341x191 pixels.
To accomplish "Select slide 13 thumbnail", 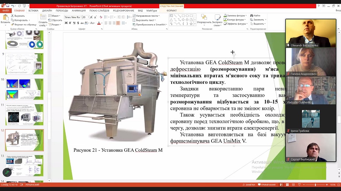I will 24,165.
